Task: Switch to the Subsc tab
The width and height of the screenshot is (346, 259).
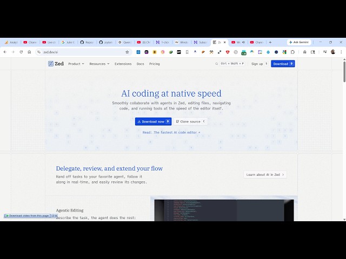Action: click(x=201, y=42)
